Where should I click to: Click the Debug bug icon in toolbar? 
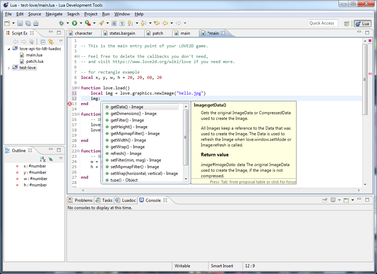coord(61,23)
